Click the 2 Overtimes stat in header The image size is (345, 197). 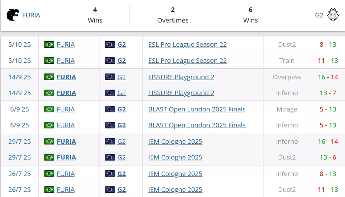point(173,15)
